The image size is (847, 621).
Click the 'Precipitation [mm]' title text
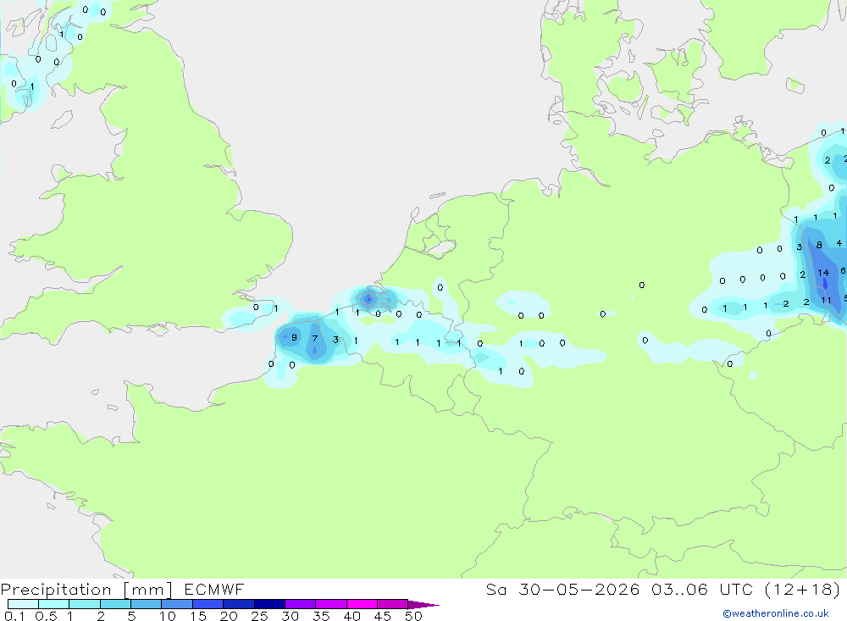click(86, 590)
